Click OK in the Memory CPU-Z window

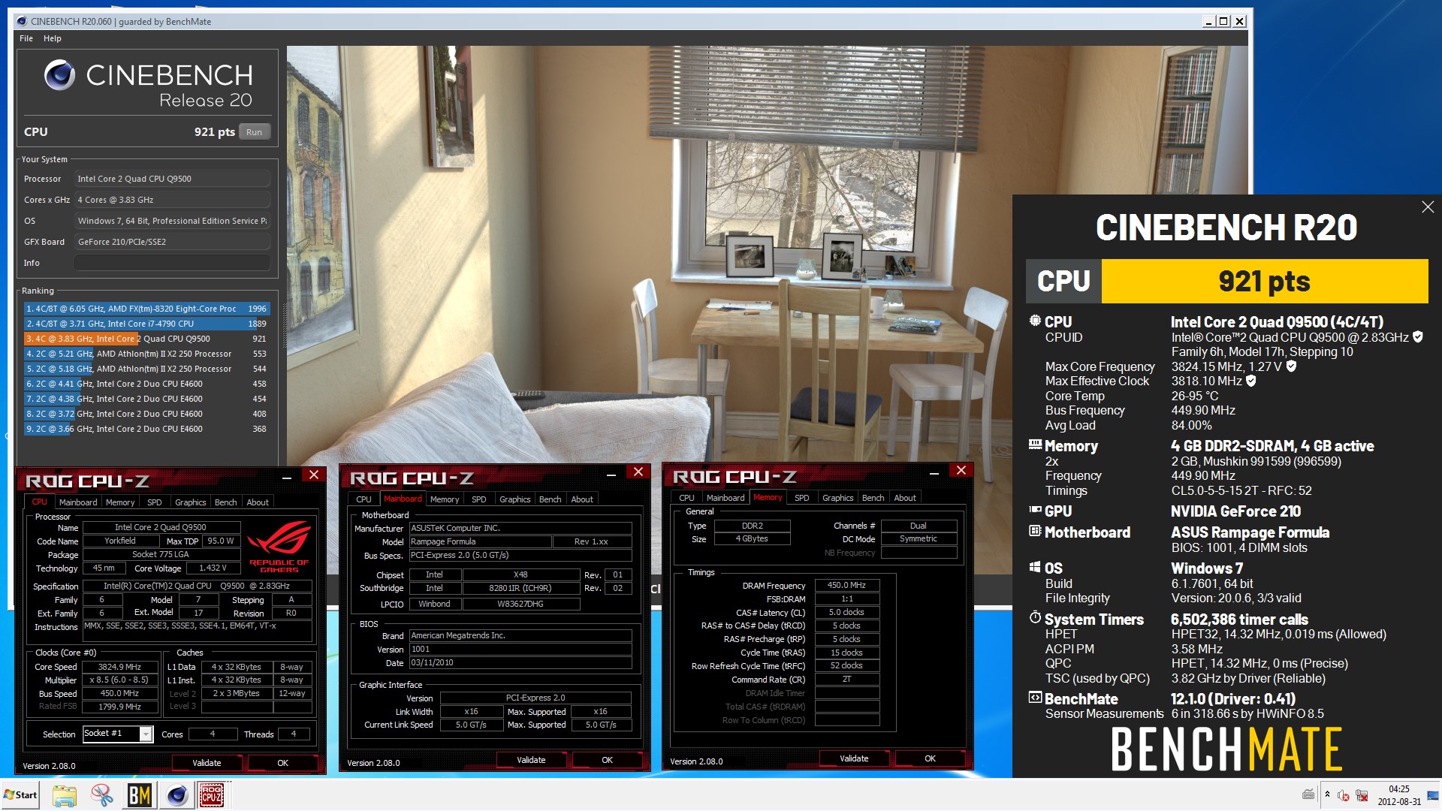[x=930, y=758]
